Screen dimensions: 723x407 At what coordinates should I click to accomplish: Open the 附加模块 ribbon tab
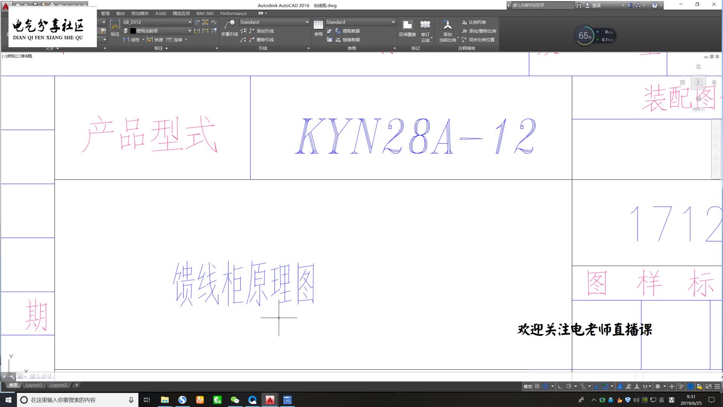[x=140, y=13]
